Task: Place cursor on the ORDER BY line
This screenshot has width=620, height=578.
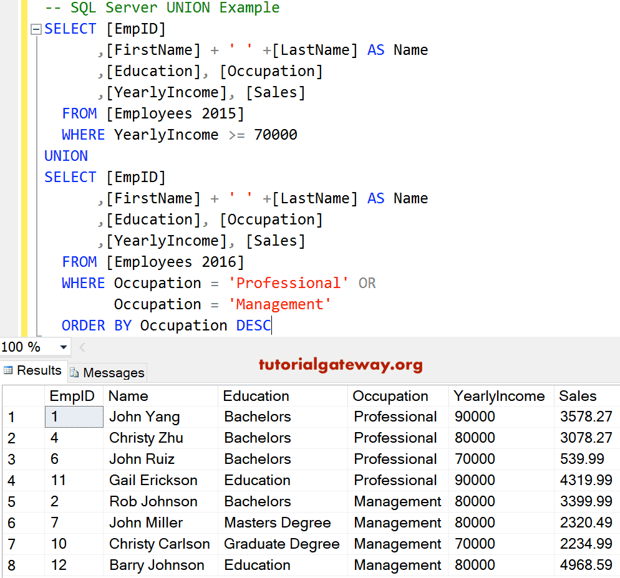Action: tap(156, 325)
